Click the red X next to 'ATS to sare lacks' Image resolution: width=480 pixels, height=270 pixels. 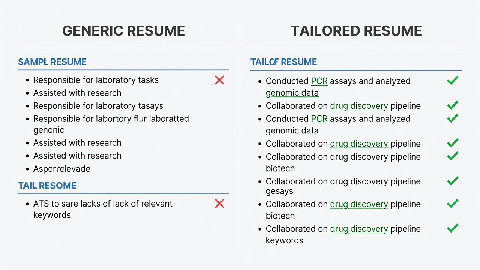219,204
